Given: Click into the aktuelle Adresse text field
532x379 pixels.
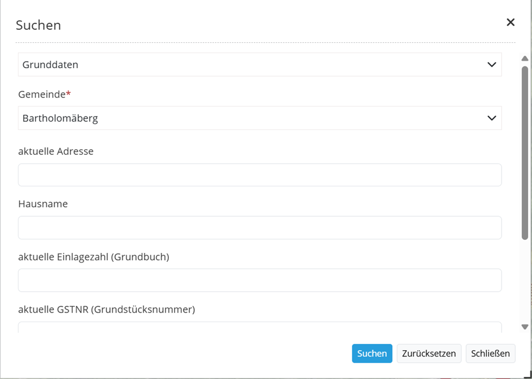Looking at the screenshot, I should tap(260, 175).
